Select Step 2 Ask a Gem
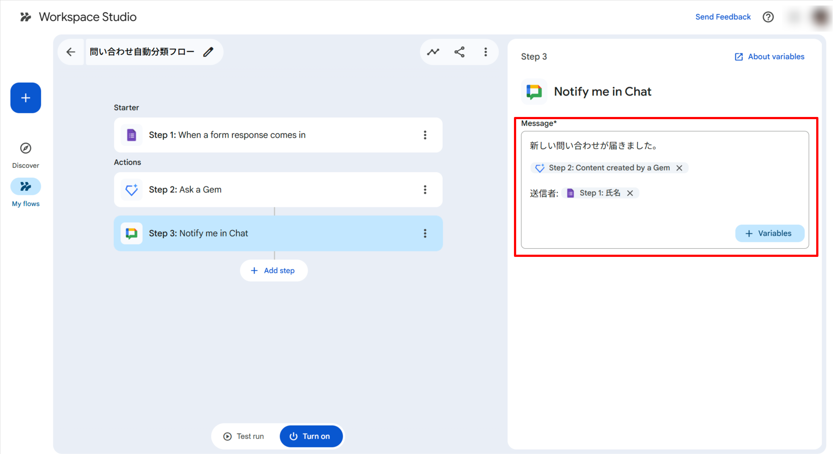Image resolution: width=833 pixels, height=454 pixels. click(x=256, y=189)
